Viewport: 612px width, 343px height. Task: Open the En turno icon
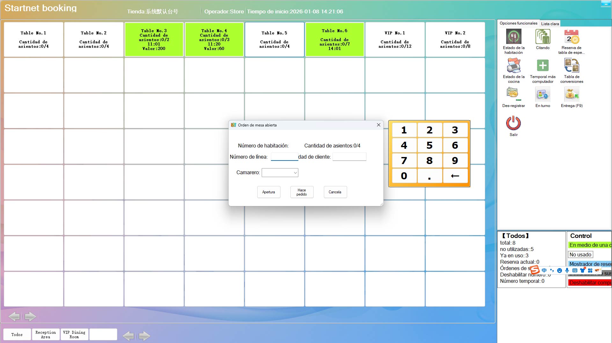pos(543,95)
